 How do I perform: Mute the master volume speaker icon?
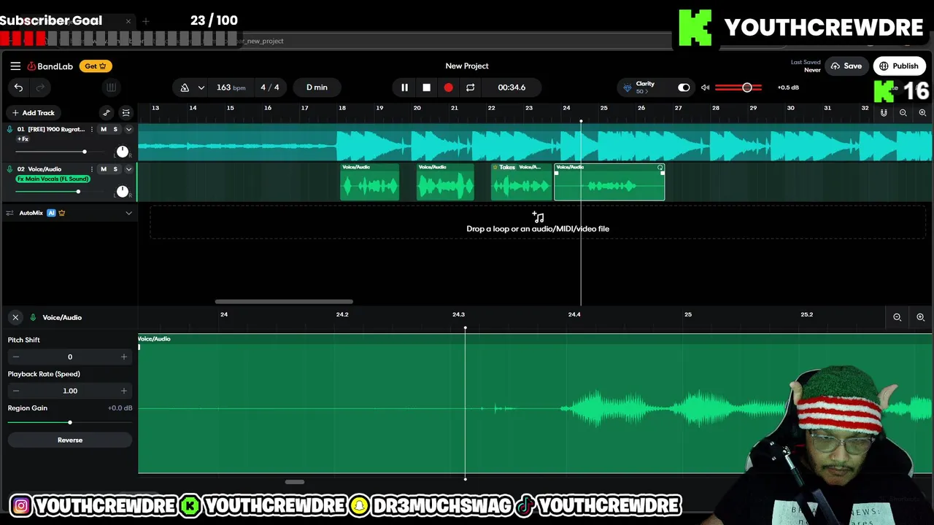pyautogui.click(x=705, y=87)
